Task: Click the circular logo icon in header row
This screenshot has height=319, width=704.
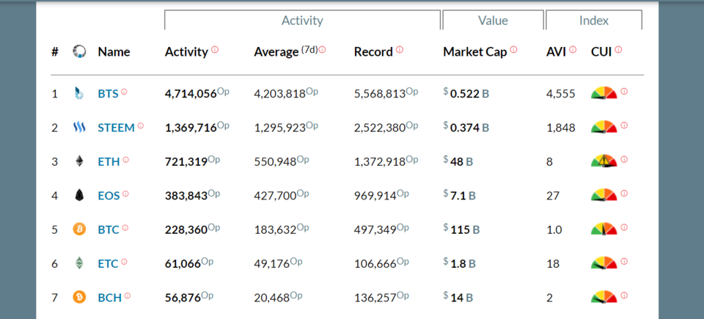Action: (x=79, y=51)
